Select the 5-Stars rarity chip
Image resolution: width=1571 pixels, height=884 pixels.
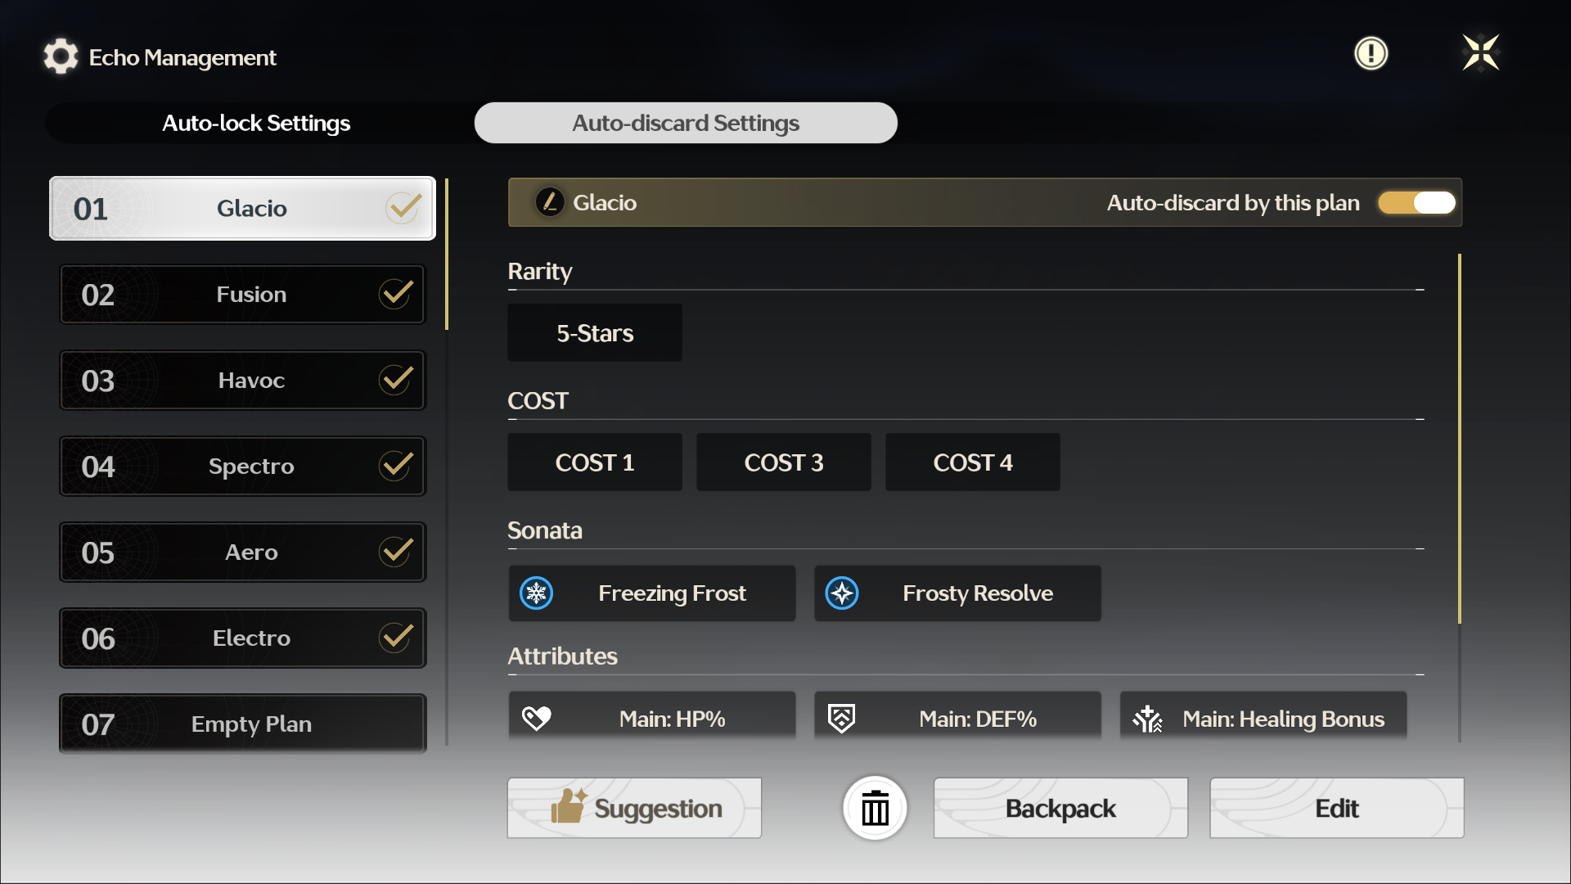pyautogui.click(x=595, y=332)
